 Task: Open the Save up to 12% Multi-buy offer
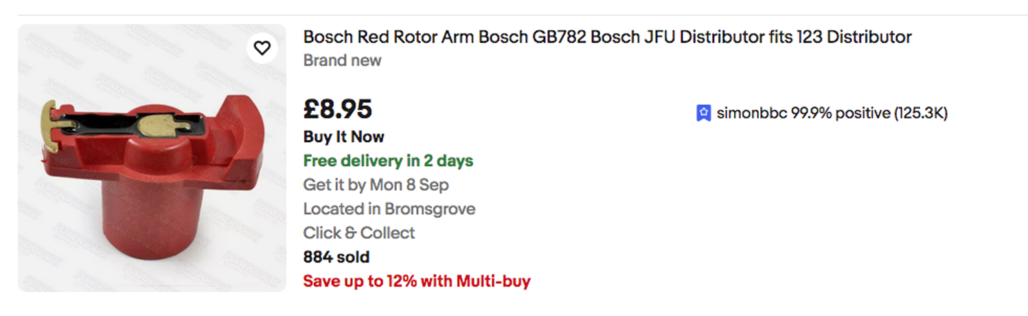click(417, 281)
